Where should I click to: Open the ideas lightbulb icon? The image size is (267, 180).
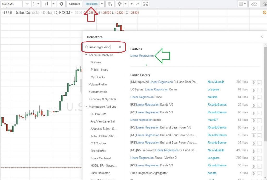[119, 4]
